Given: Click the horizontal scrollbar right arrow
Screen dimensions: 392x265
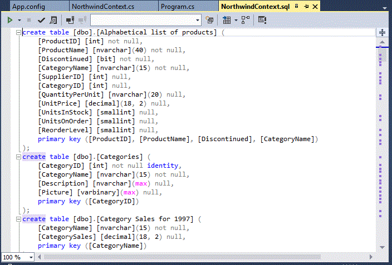Looking at the screenshot, I should (371, 257).
